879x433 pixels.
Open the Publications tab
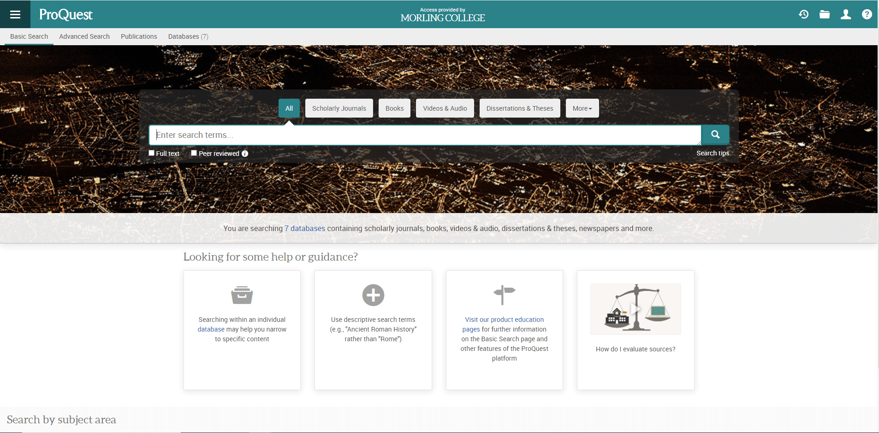[139, 36]
